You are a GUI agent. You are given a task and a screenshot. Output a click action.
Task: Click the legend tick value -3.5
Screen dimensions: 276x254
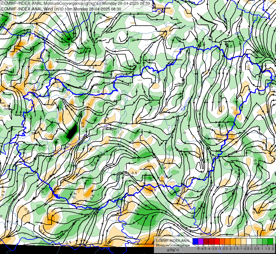[214, 249]
